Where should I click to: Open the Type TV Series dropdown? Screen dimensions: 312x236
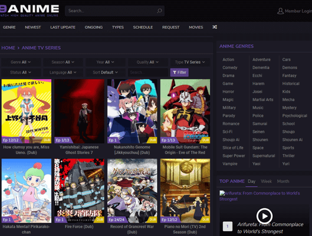(190, 62)
